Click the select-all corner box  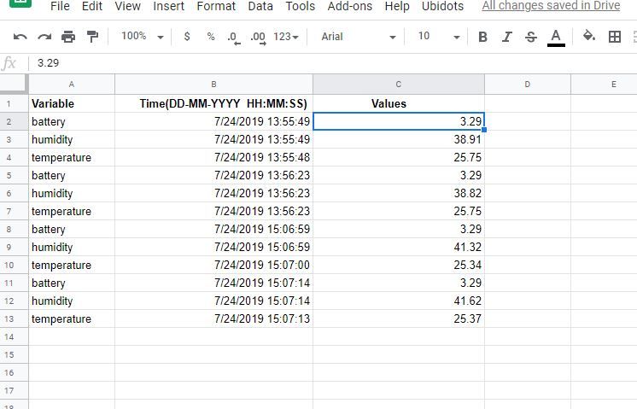14,84
